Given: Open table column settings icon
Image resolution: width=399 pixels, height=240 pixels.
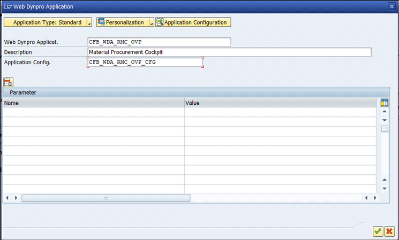Looking at the screenshot, I should [x=384, y=103].
